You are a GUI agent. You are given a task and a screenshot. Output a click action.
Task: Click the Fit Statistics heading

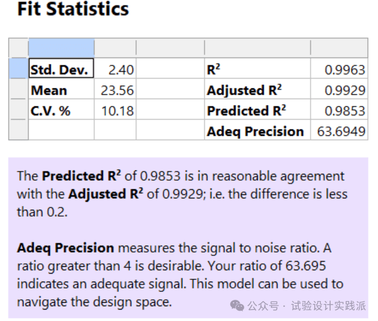73,9
